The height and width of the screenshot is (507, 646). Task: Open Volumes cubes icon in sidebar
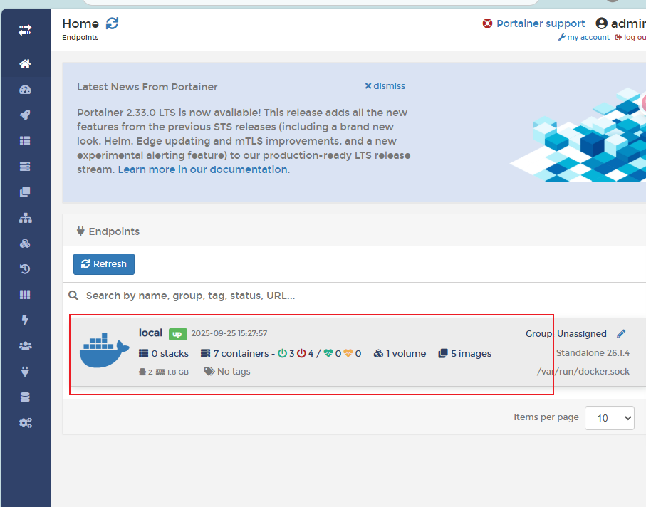25,244
